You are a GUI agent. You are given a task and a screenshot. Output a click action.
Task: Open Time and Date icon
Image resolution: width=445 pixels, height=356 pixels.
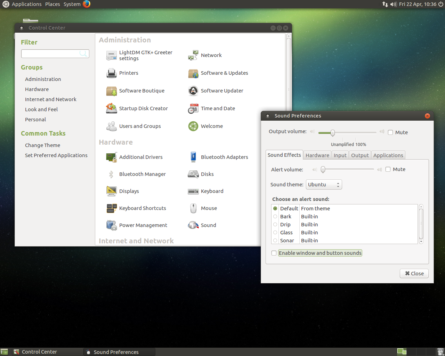(x=193, y=108)
